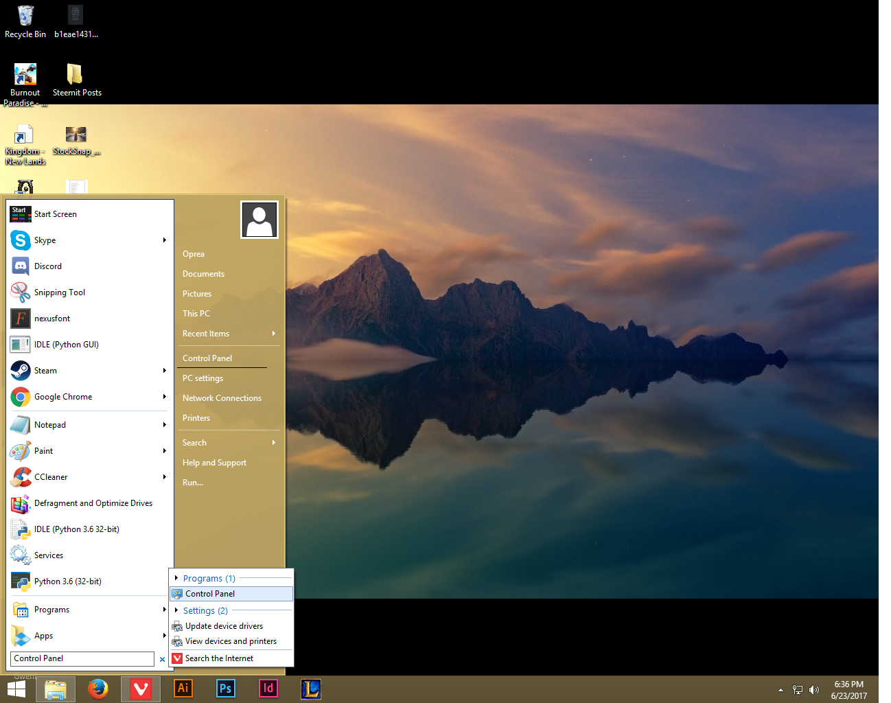Select the StockSnap image on desktop

(76, 140)
